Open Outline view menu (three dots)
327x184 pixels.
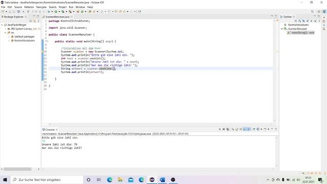tap(319, 21)
